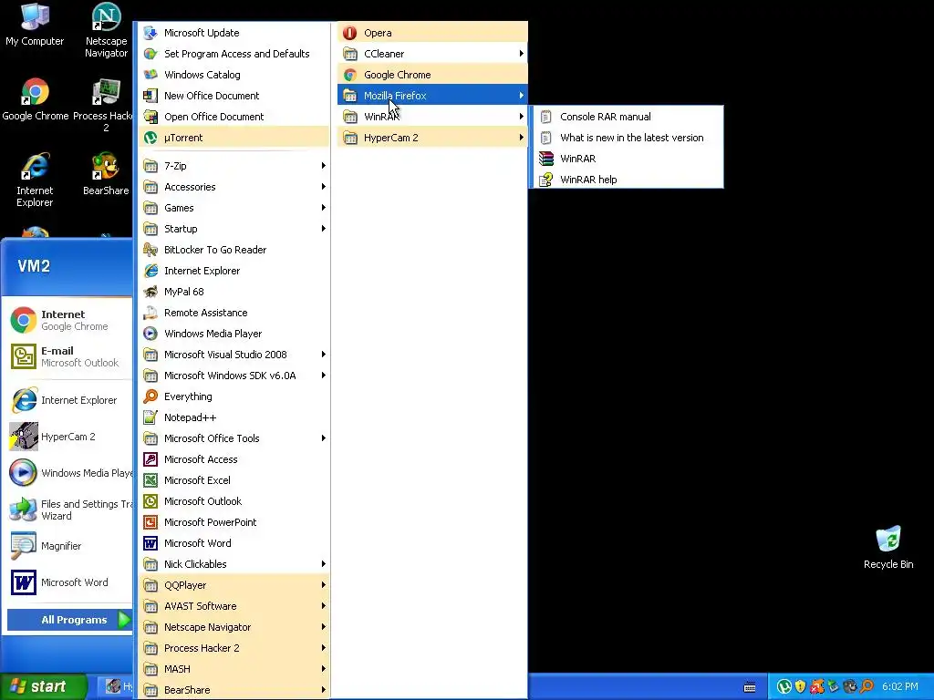Open the MASH program folder
This screenshot has height=700, width=934.
click(234, 668)
